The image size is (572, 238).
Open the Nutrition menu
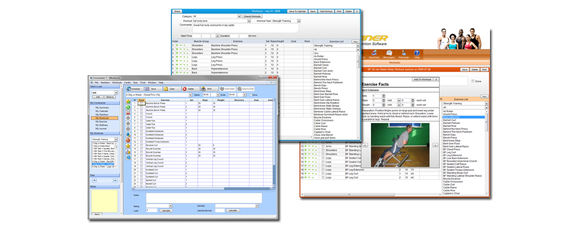coord(105,83)
